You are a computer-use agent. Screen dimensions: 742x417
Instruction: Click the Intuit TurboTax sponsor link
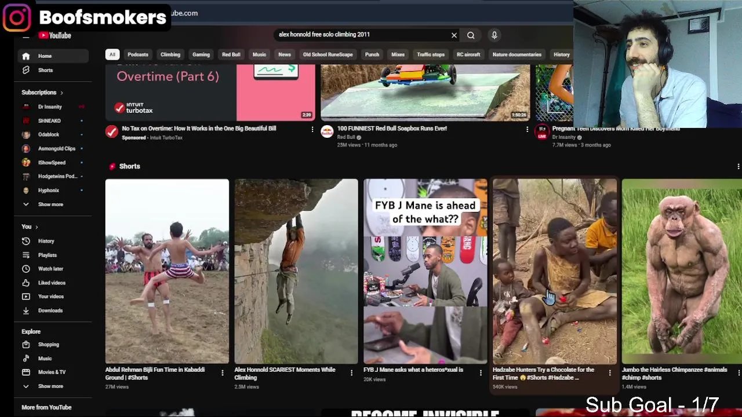coord(166,138)
